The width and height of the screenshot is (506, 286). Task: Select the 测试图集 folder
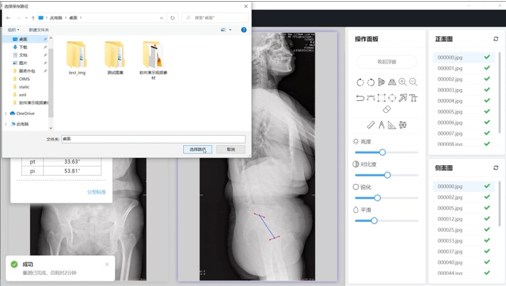tap(115, 58)
